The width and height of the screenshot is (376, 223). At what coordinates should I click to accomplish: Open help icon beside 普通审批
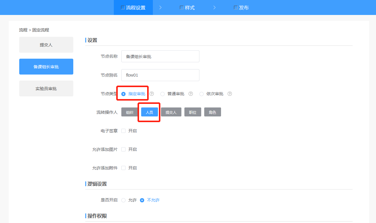pyautogui.click(x=191, y=94)
